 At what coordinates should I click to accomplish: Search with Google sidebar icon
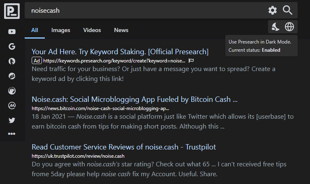tap(12, 46)
